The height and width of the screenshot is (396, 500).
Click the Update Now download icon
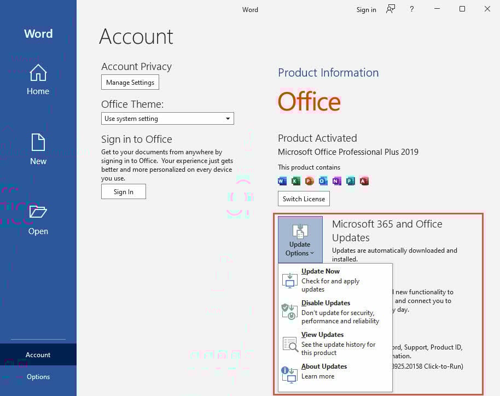click(289, 280)
